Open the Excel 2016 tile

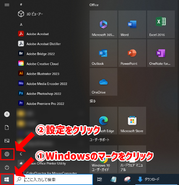tap(161, 24)
